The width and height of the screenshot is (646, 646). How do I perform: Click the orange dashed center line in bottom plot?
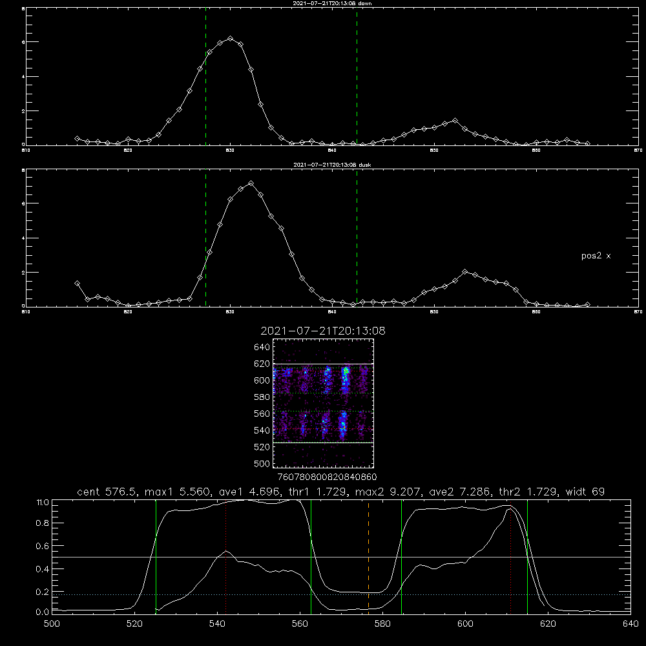click(368, 556)
